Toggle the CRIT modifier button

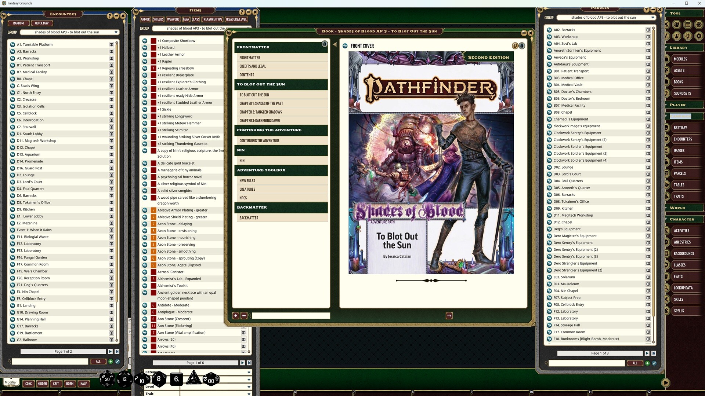[x=56, y=384]
